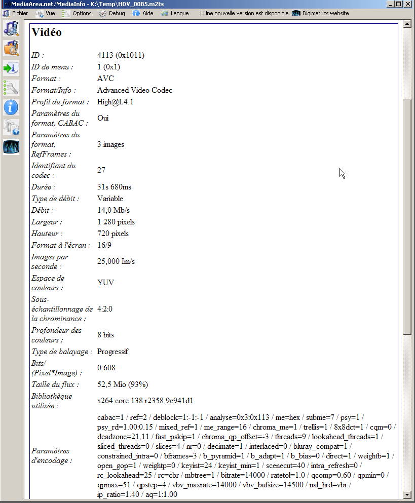Click the 'Largeur :' label

(x=47, y=222)
